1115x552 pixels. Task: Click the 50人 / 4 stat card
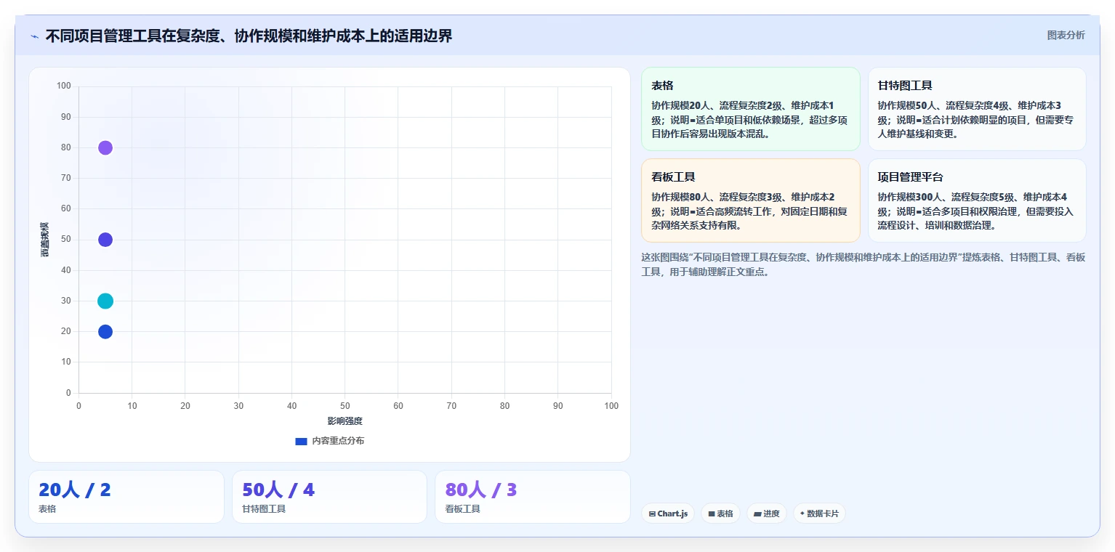pyautogui.click(x=329, y=497)
